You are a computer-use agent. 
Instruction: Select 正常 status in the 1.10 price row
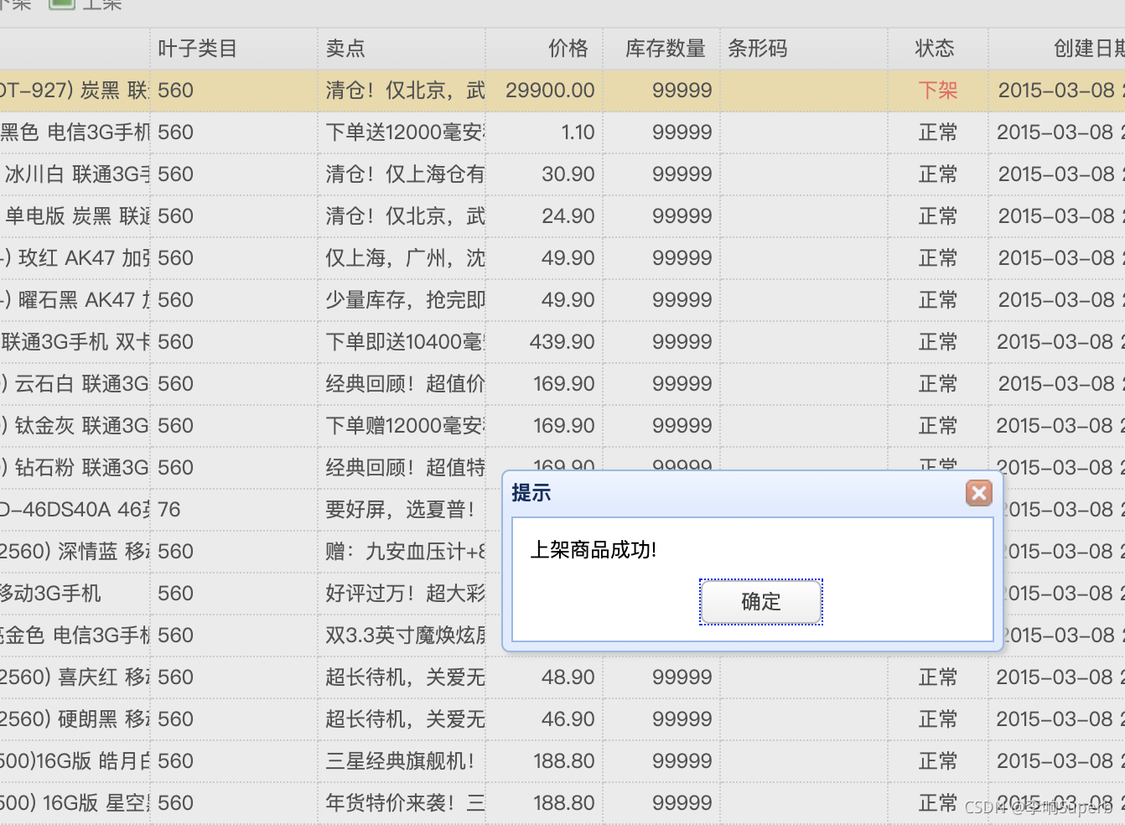pyautogui.click(x=938, y=132)
